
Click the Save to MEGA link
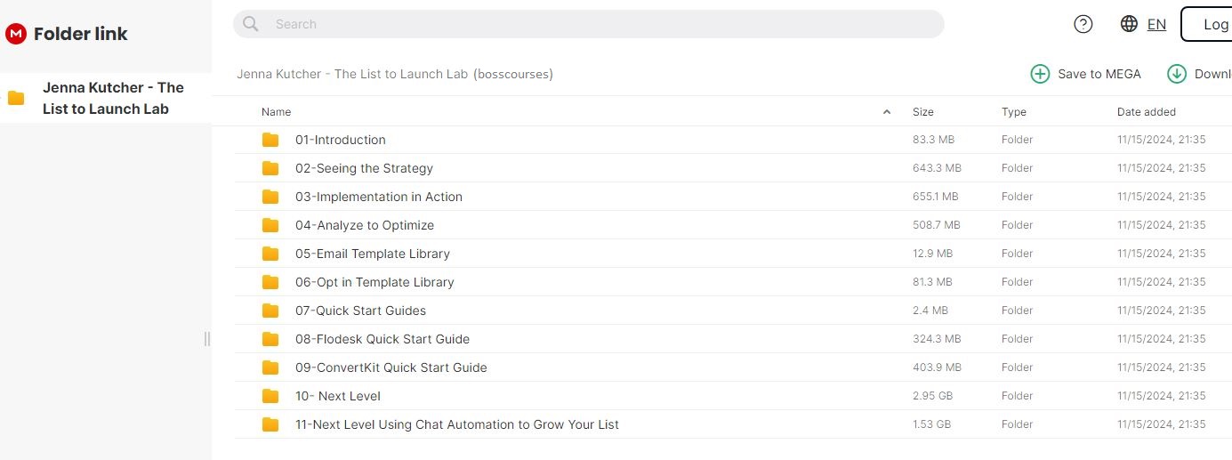[1099, 74]
